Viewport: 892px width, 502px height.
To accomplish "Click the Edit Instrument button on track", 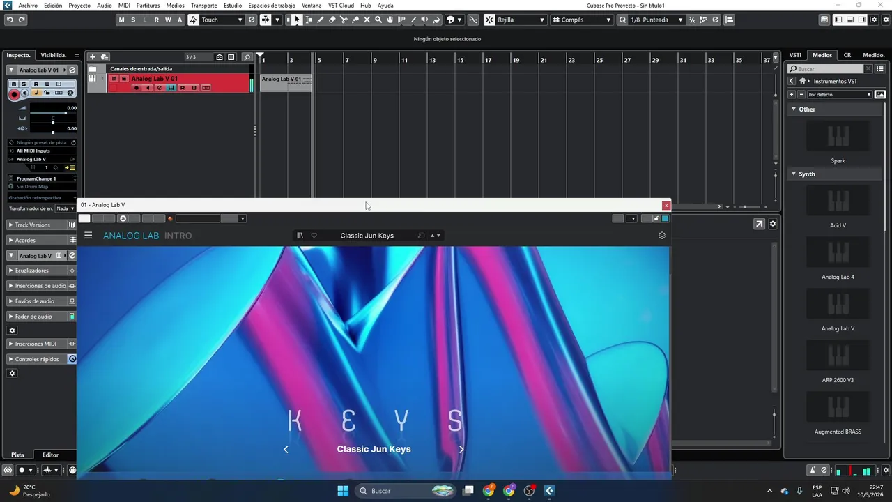I will pyautogui.click(x=171, y=88).
